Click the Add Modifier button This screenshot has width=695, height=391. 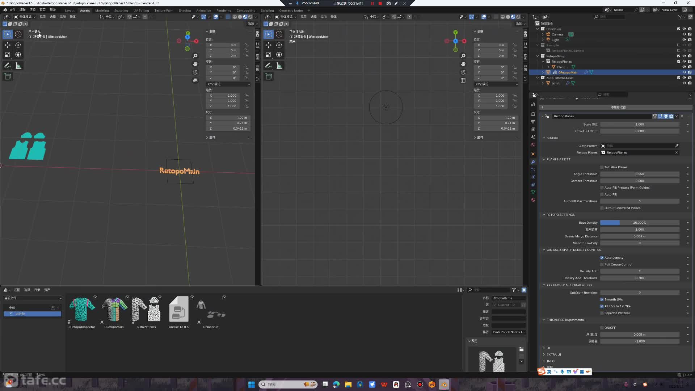[615, 107]
